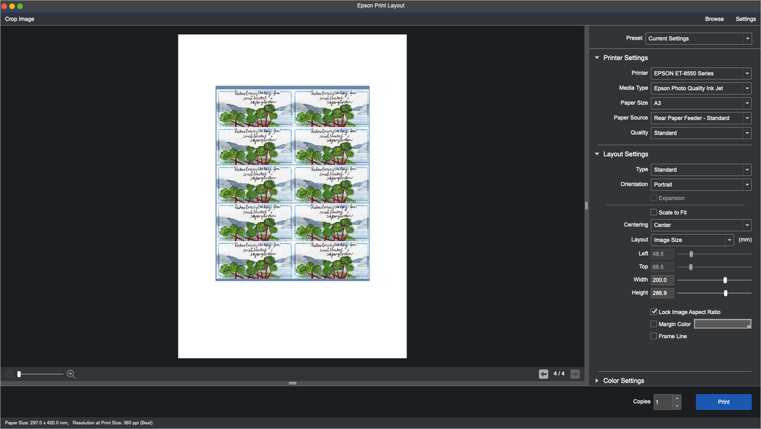
Task: Collapse the Printer Settings section
Action: point(597,58)
